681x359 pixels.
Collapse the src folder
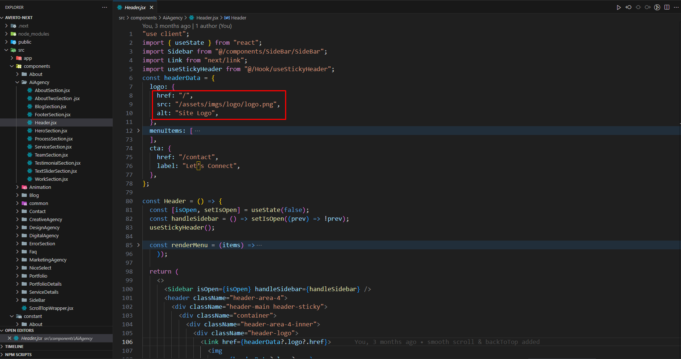[6, 50]
